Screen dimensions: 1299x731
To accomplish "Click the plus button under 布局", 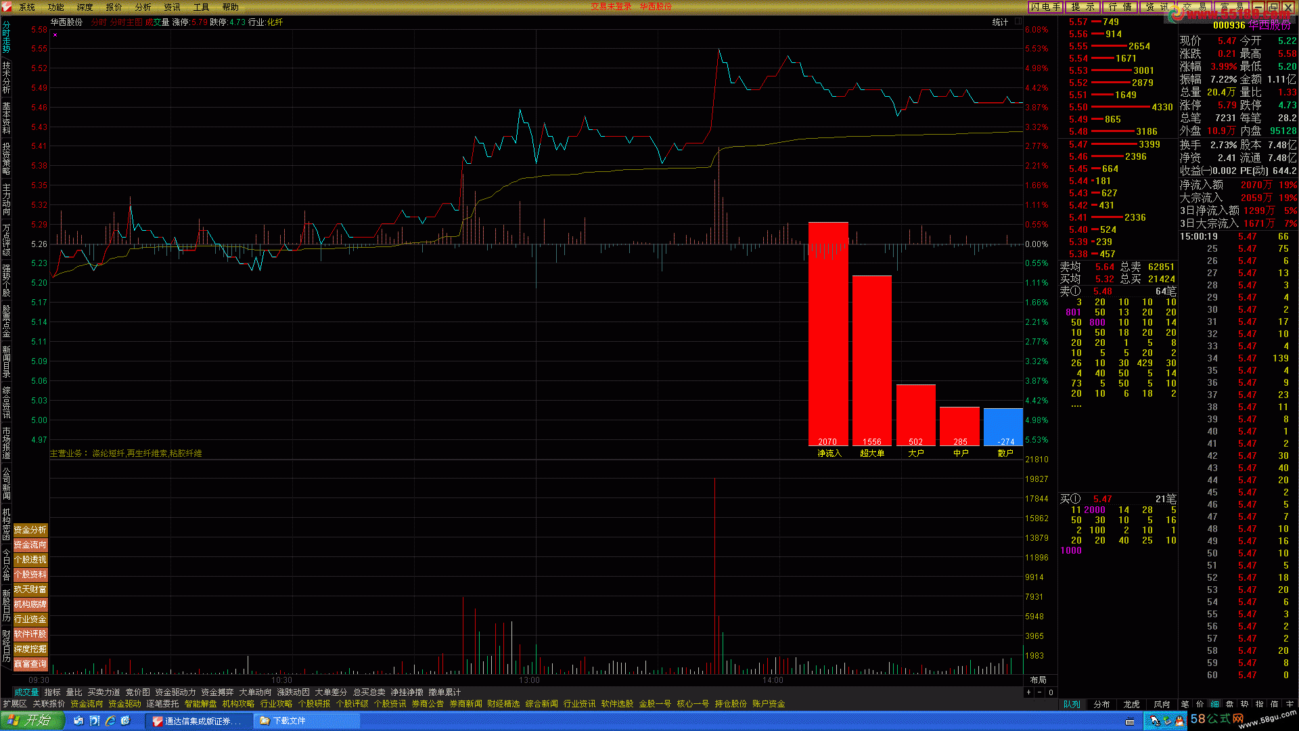I will (1029, 692).
